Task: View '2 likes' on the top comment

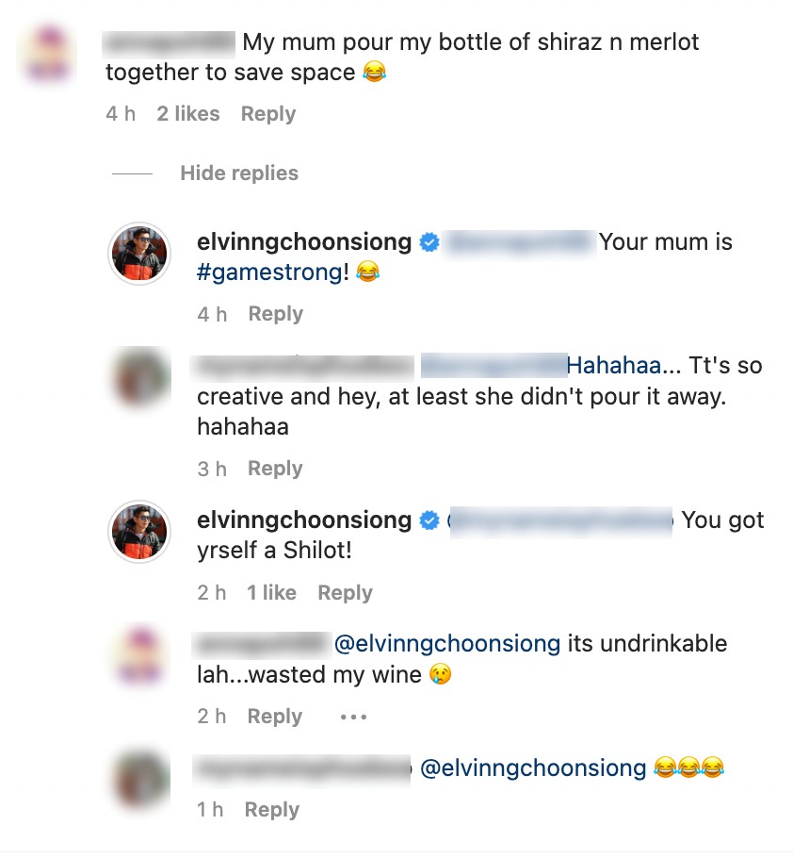Action: coord(188,114)
